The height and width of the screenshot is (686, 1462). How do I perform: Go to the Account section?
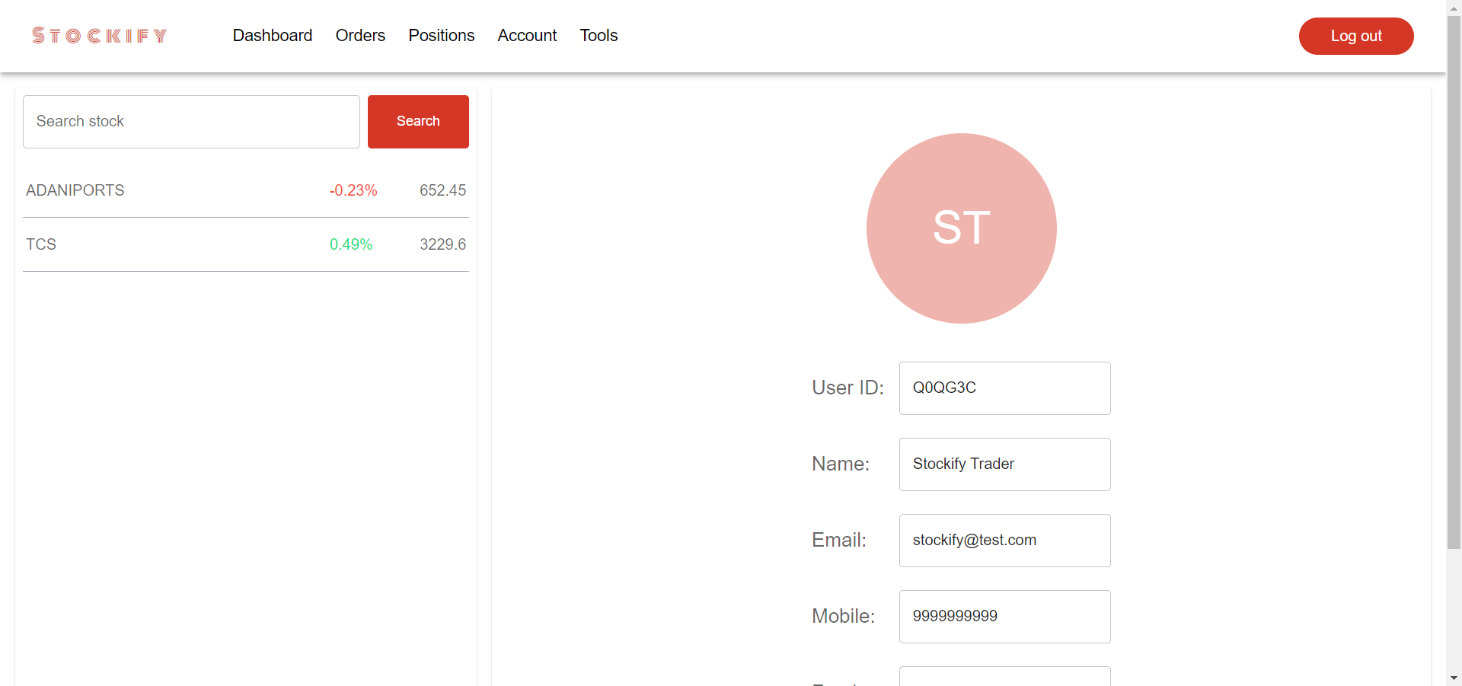pos(527,35)
